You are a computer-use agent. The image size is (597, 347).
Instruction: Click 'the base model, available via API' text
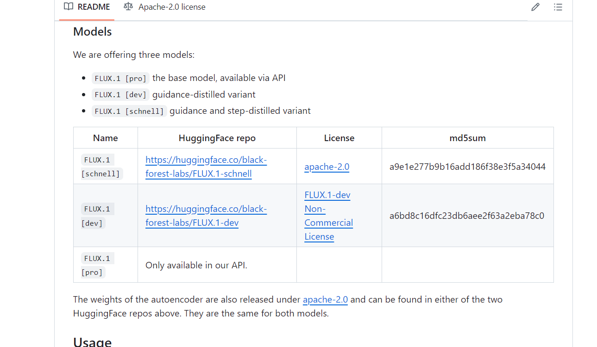(219, 78)
